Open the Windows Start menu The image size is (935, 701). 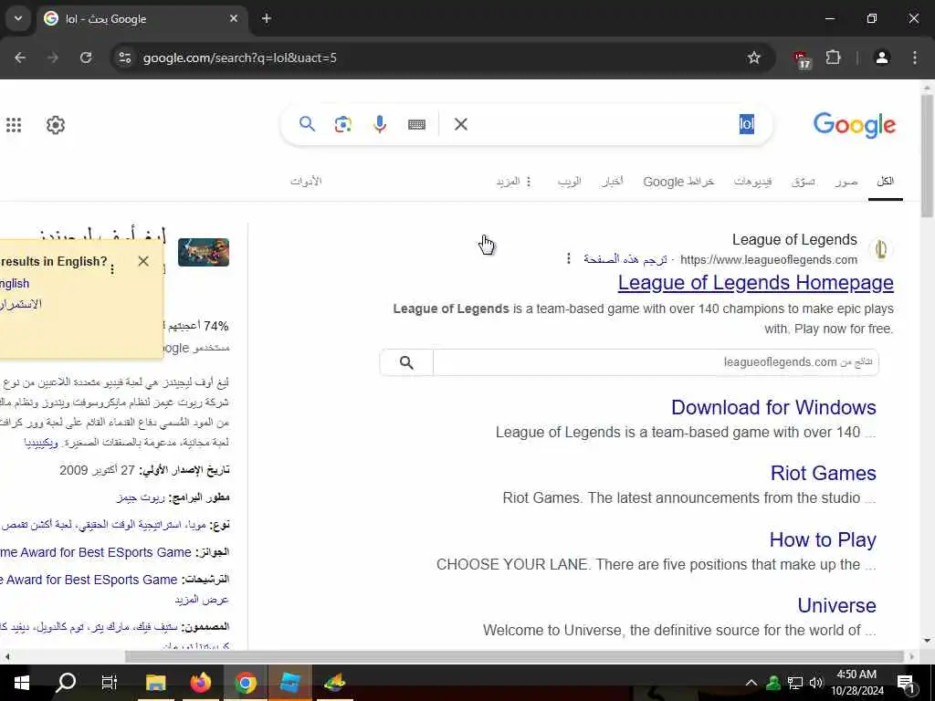(22, 682)
